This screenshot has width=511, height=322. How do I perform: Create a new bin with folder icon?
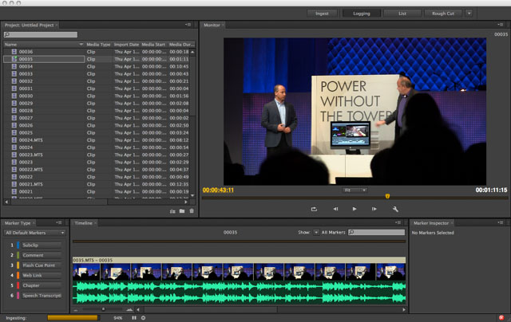point(182,211)
